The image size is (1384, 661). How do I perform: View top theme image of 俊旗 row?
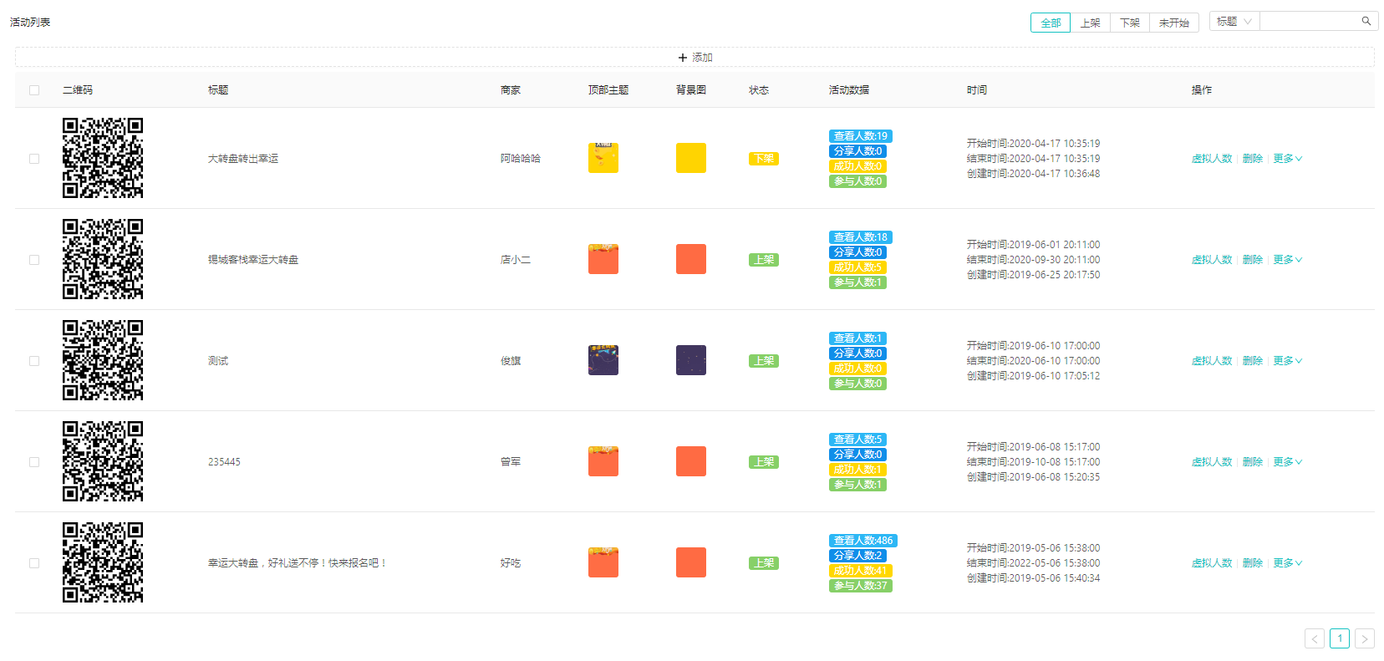coord(603,360)
